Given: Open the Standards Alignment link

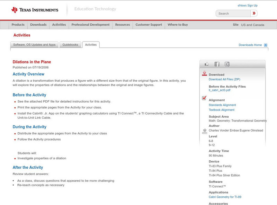Looking at the screenshot, I should (x=222, y=105).
